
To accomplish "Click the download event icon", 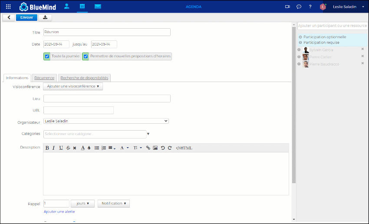I will pos(45,17).
